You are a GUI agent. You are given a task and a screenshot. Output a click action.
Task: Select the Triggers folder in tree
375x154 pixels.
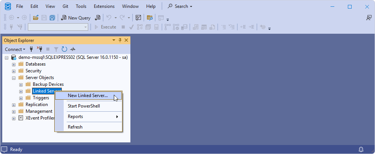(x=41, y=98)
